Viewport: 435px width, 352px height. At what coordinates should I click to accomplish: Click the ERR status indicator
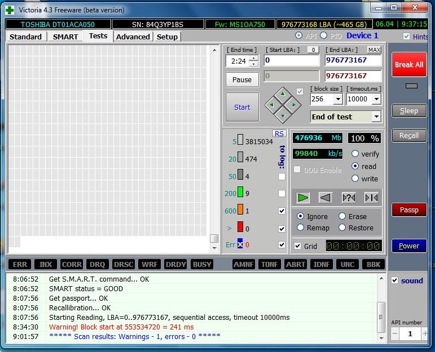click(x=20, y=264)
